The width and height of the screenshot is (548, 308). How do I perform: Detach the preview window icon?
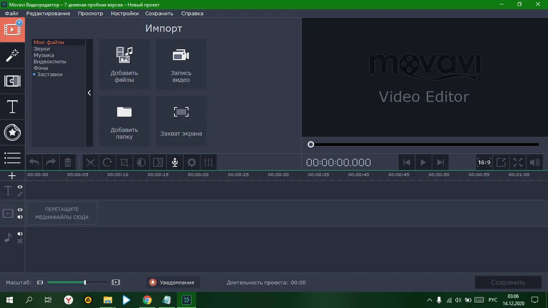click(x=501, y=162)
